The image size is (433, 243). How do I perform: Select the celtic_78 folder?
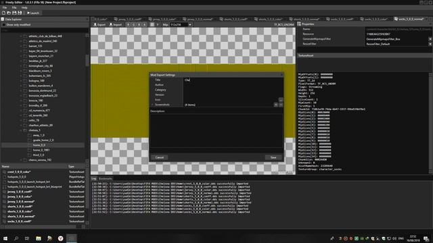pyautogui.click(x=34, y=120)
